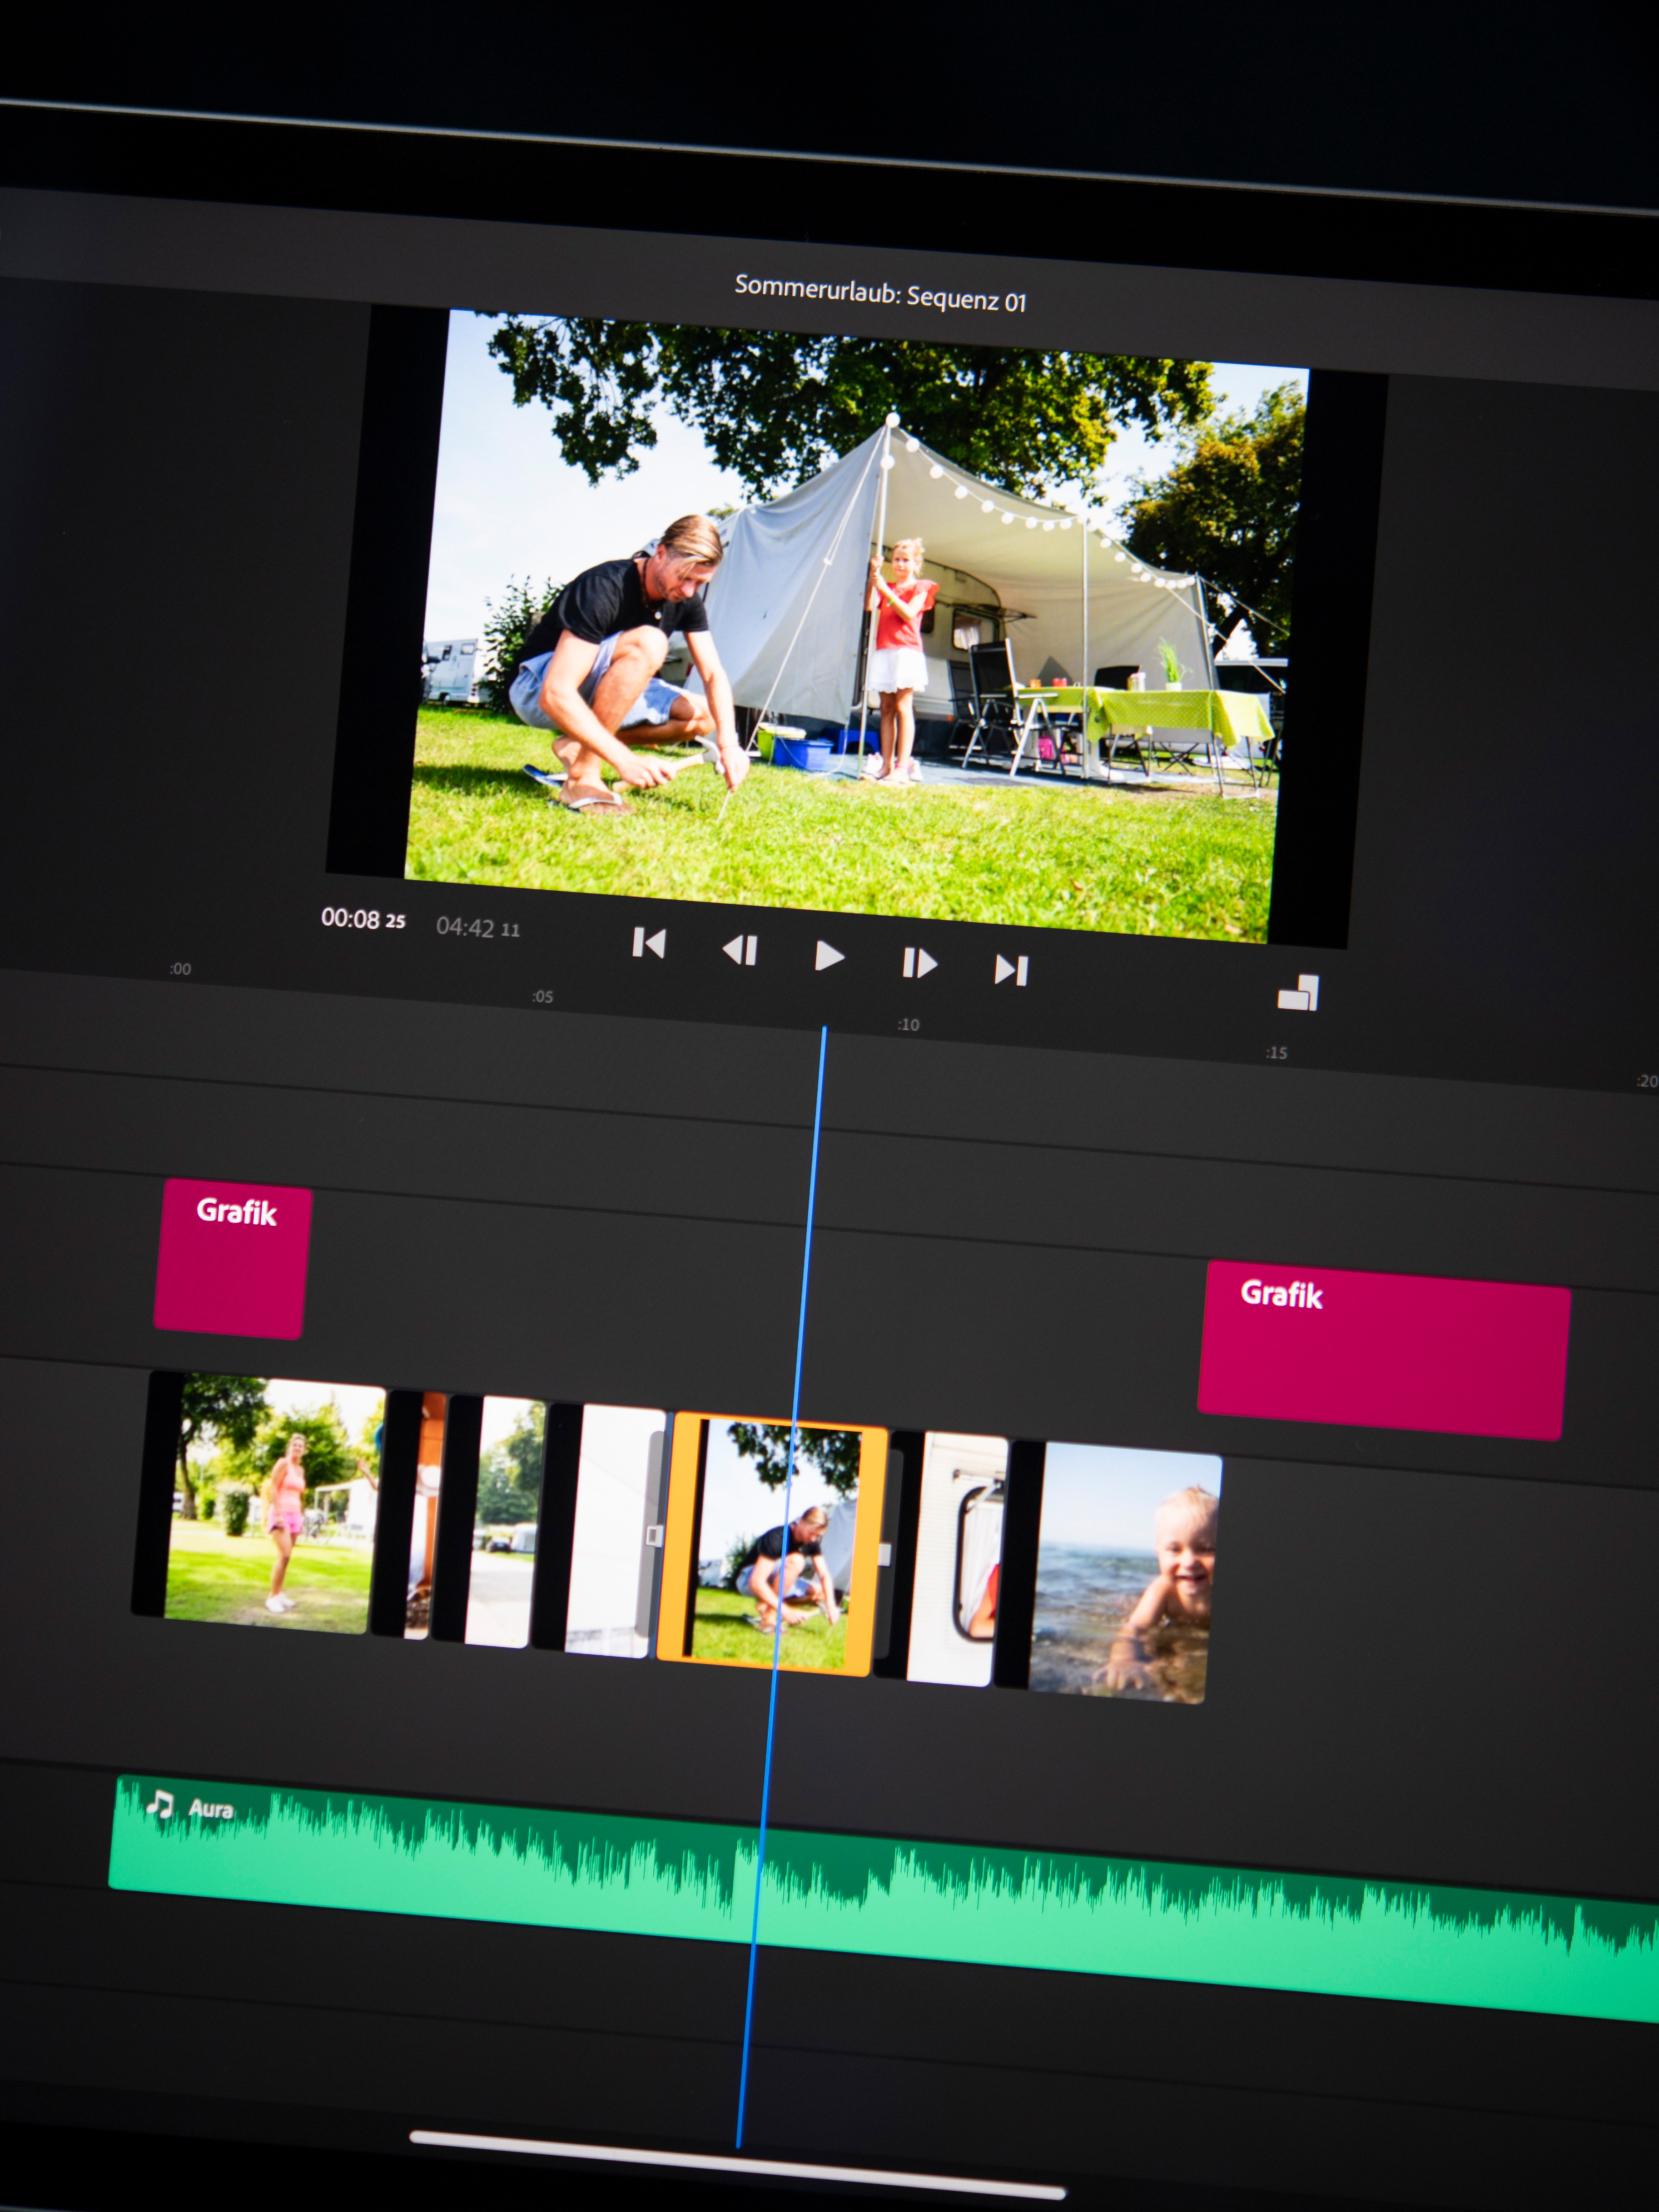Image resolution: width=1659 pixels, height=2212 pixels.
Task: Select the baby in water clip
Action: [1109, 1571]
